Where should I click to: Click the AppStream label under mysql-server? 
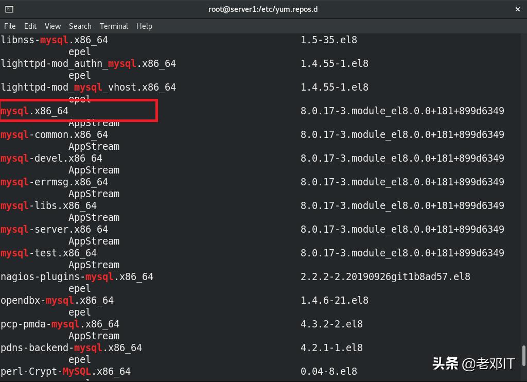pos(94,241)
